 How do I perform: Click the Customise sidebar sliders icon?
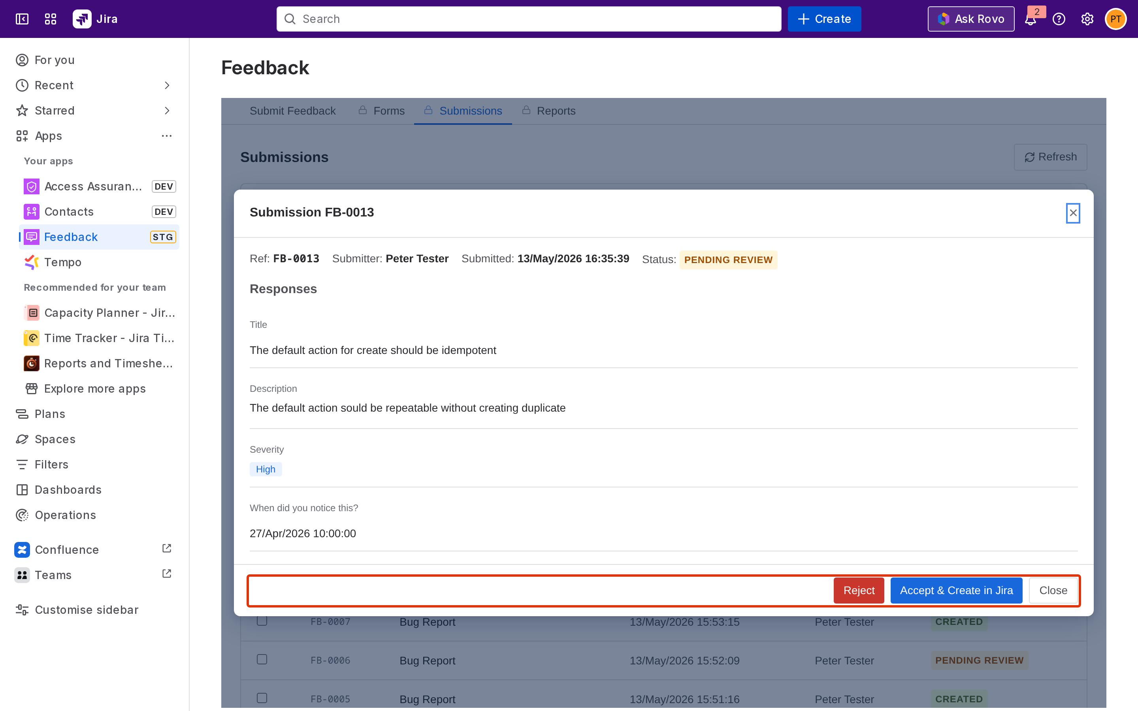tap(22, 610)
